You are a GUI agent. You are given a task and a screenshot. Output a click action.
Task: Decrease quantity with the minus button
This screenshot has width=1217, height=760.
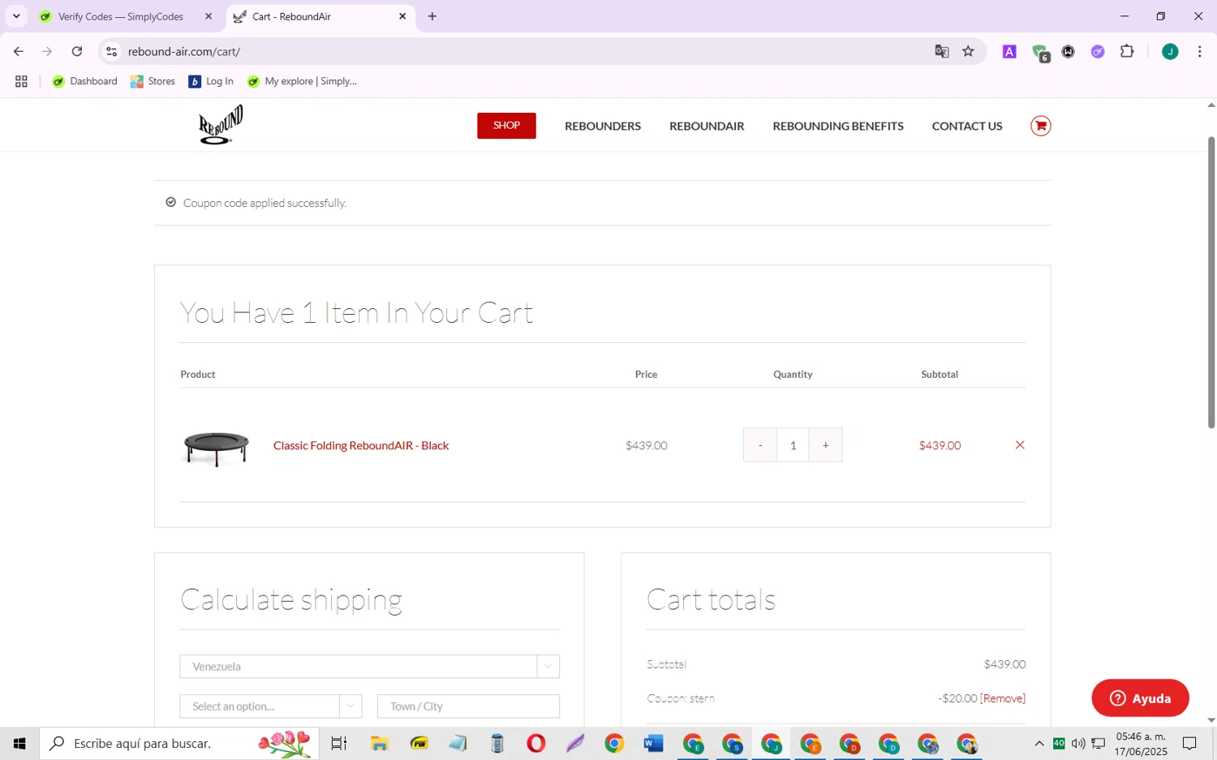pos(760,445)
